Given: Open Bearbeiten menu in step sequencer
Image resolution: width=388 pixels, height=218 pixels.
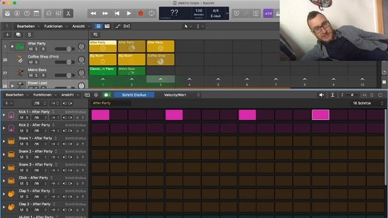Looking at the screenshot, I should tap(17, 95).
